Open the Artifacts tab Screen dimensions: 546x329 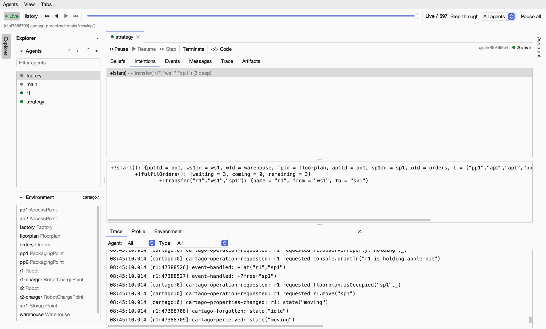(x=251, y=61)
